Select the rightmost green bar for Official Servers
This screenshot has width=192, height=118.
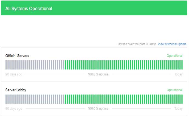coord(182,65)
